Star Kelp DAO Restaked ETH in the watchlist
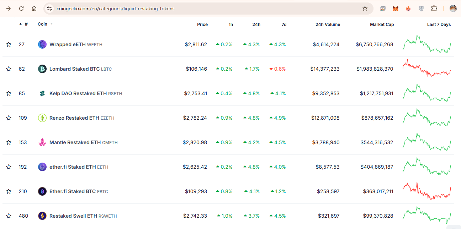 coord(9,93)
